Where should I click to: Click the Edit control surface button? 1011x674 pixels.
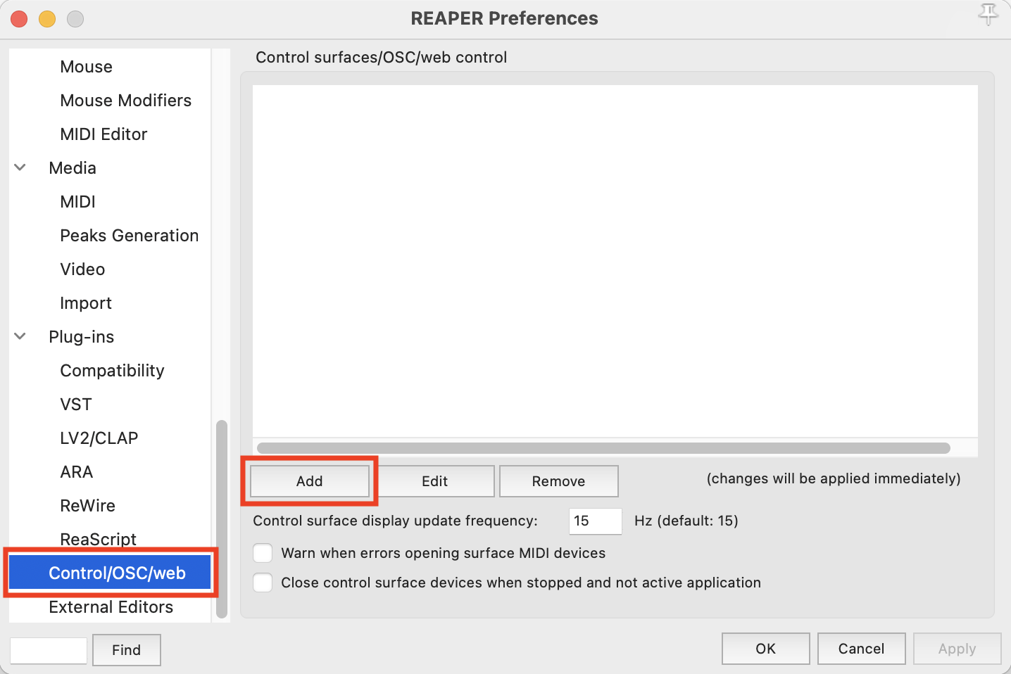[434, 481]
